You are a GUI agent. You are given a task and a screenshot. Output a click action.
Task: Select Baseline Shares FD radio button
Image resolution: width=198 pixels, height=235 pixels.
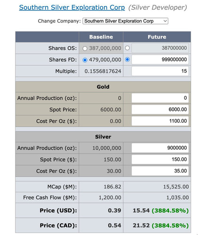click(x=85, y=60)
